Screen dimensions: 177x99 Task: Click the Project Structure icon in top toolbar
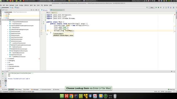(x=174, y=7)
